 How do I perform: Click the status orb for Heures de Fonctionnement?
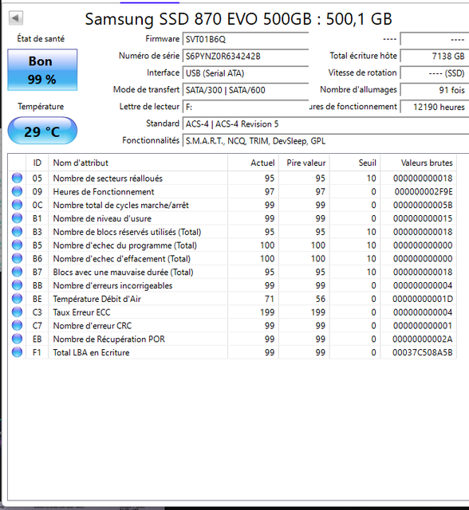[17, 191]
